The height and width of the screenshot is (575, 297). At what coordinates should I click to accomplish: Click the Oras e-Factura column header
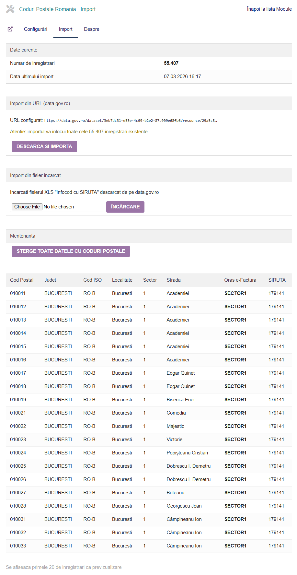pos(240,280)
